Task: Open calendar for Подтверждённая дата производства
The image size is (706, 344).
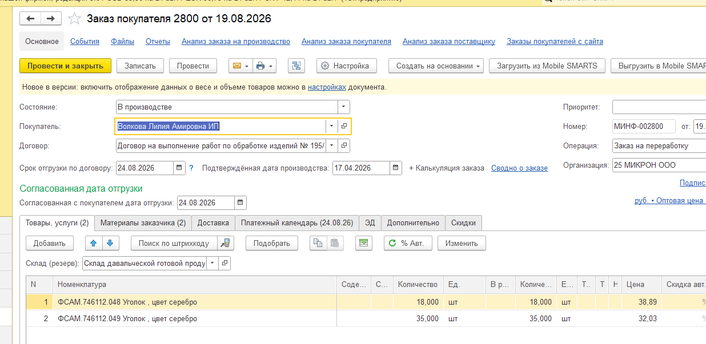Action: [x=396, y=168]
